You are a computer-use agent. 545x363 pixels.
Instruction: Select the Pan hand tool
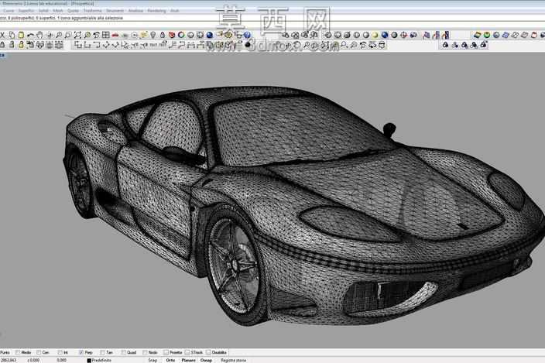[x=40, y=35]
